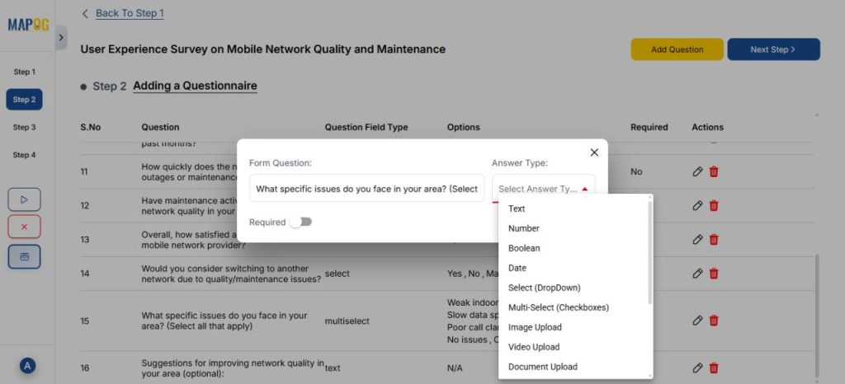The height and width of the screenshot is (384, 845).
Task: Edit question 16 with pencil icon
Action: coord(697,368)
